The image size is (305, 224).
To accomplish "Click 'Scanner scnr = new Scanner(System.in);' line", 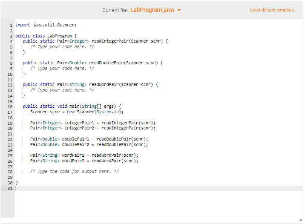I will point(77,112).
